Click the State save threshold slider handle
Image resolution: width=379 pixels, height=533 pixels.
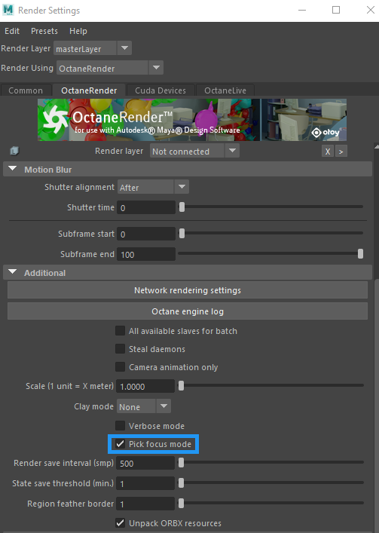click(182, 482)
